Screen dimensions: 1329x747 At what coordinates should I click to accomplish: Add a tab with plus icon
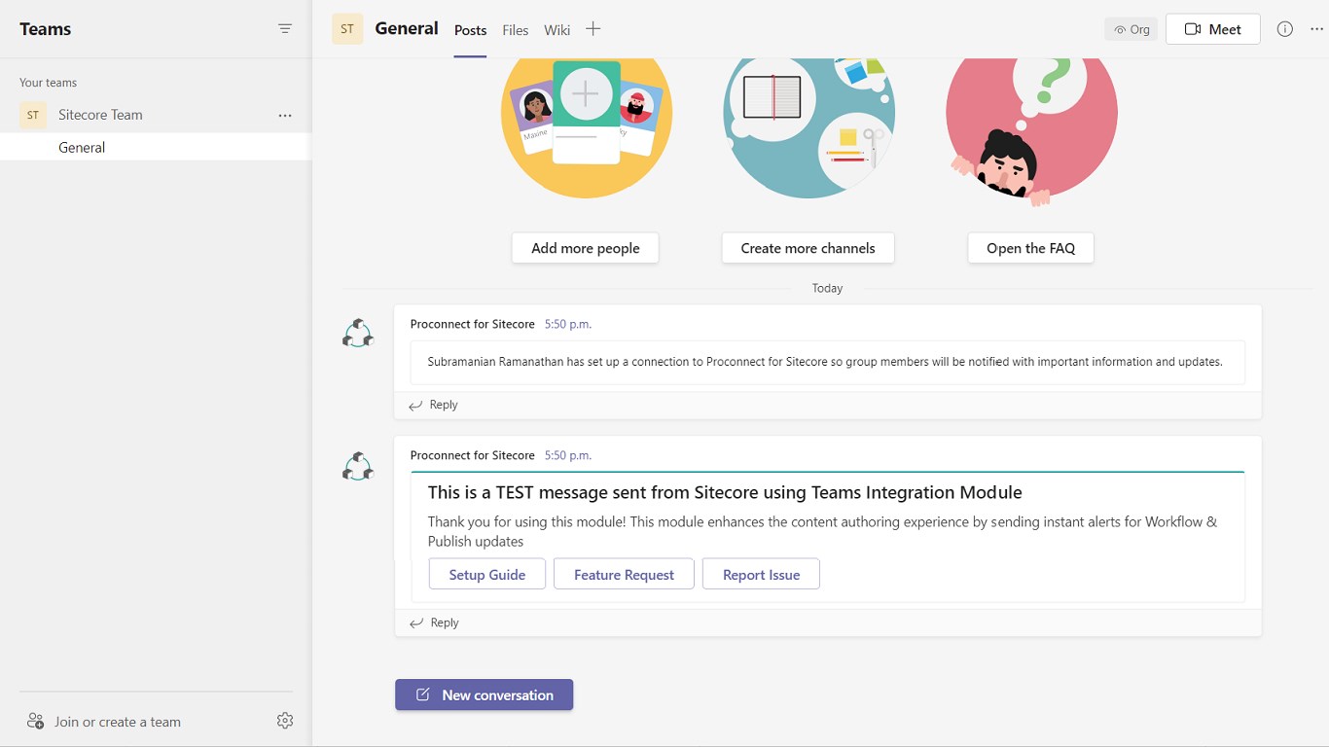593,29
